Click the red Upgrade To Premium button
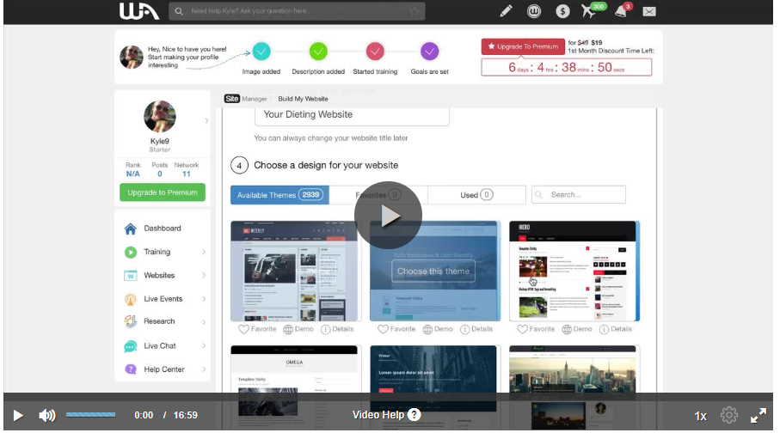Viewport: 780px width, 433px height. pyautogui.click(x=523, y=46)
